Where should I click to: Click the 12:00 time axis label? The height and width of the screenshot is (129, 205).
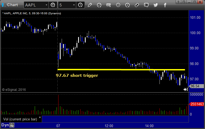pos(109,126)
